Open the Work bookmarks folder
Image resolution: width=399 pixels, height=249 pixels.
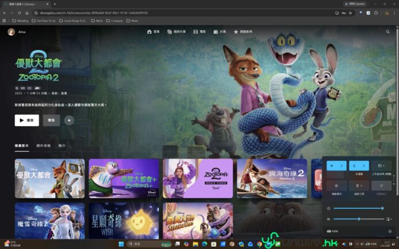(97, 21)
